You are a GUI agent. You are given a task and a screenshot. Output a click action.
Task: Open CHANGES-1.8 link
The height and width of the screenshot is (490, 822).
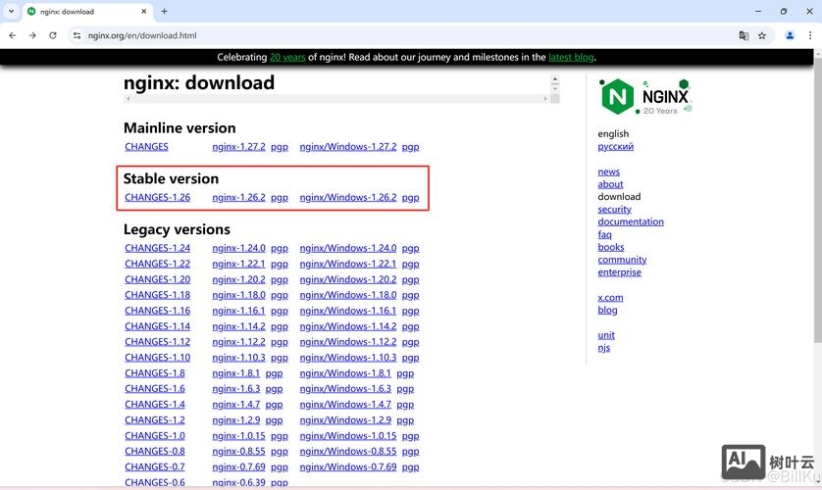[x=155, y=373]
